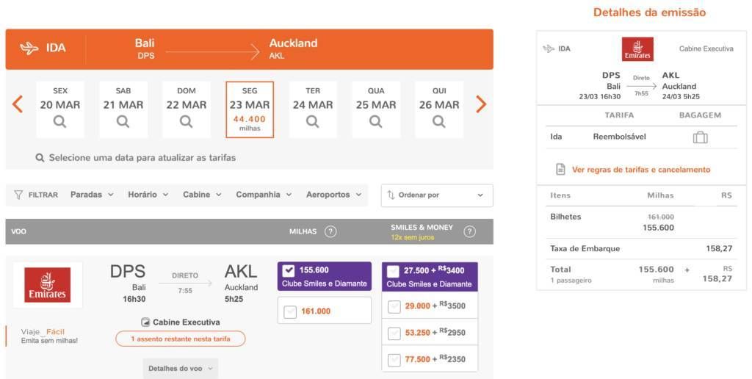752x379 pixels.
Task: Expand the Horário filter dropdown
Action: click(148, 195)
